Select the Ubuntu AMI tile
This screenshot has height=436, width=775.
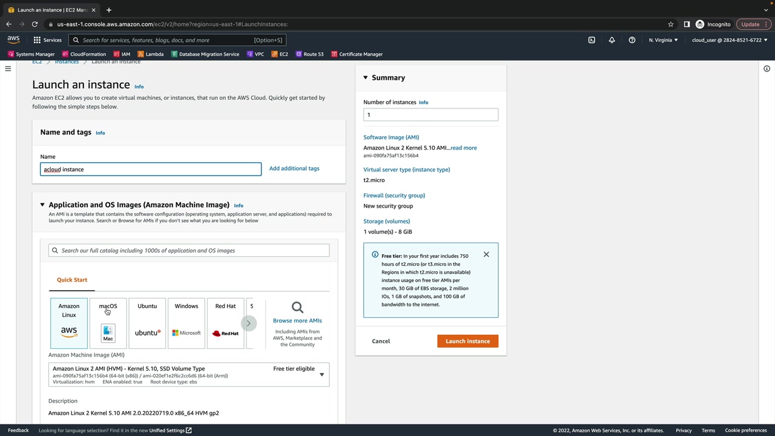[147, 323]
